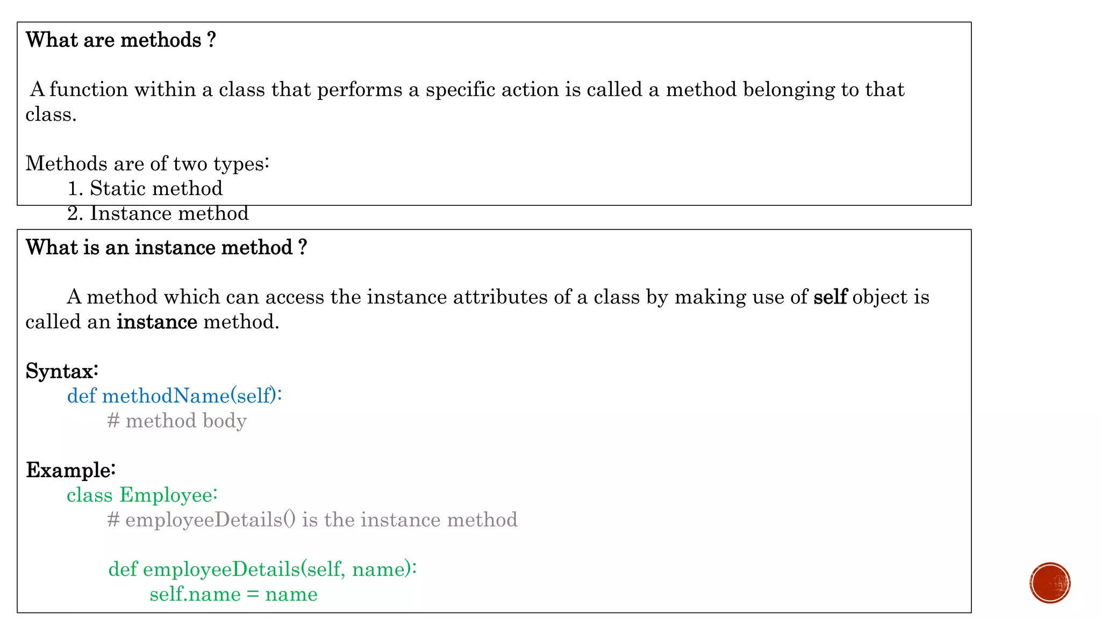Click the sentence starting 'A function within a class'
The image size is (1101, 619).
467,90
